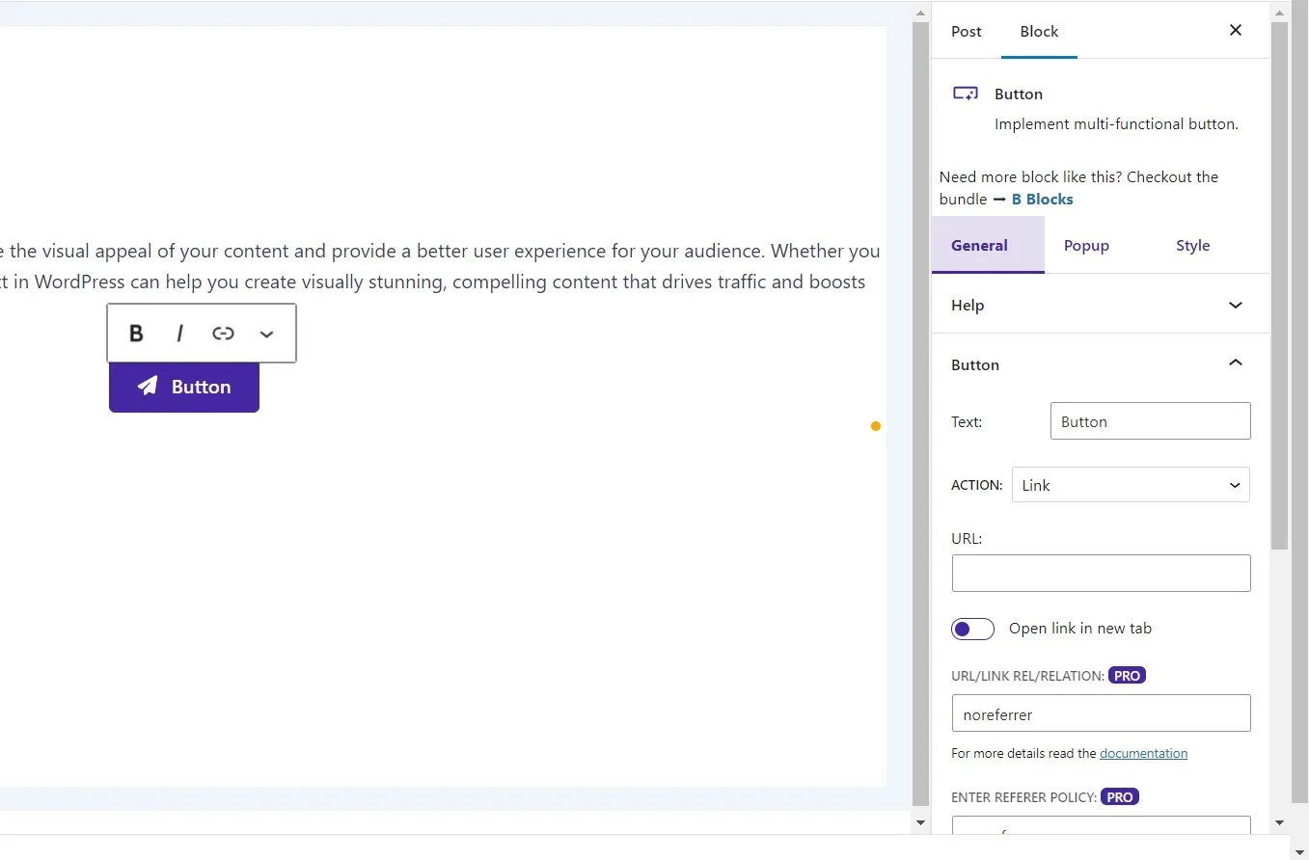
Task: Expand the Help section
Action: pyautogui.click(x=1101, y=305)
